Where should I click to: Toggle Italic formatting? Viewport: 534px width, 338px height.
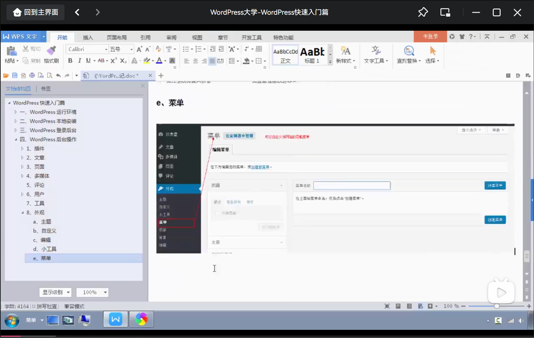[79, 60]
